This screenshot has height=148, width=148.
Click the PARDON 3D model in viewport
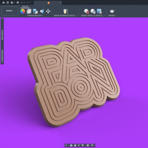pos(73,82)
